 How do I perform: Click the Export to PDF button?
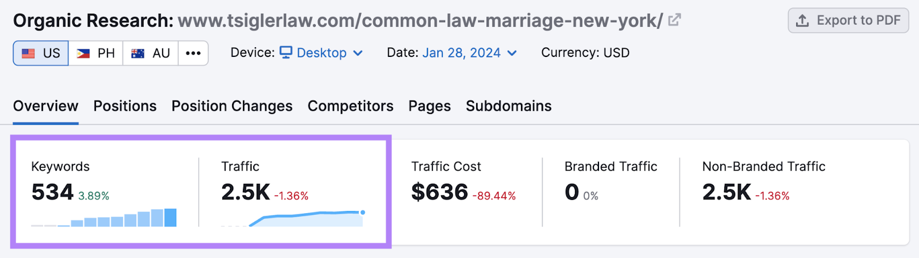pos(848,21)
